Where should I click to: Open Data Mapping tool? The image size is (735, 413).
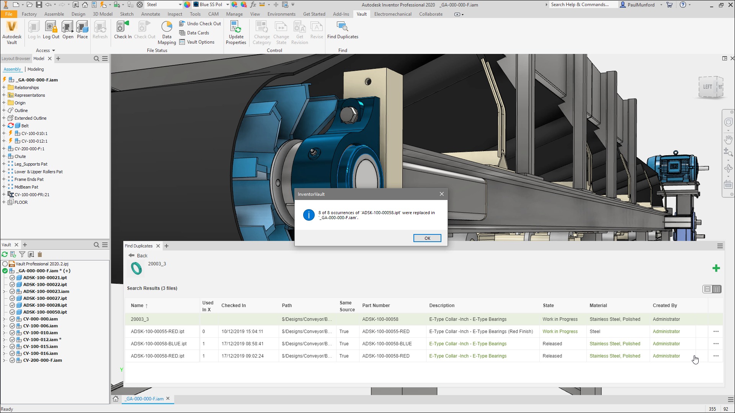[167, 33]
